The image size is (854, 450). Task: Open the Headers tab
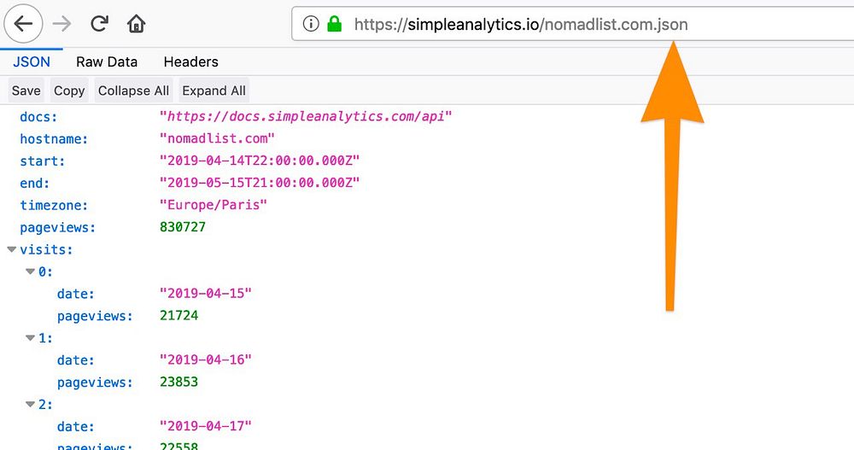(190, 61)
